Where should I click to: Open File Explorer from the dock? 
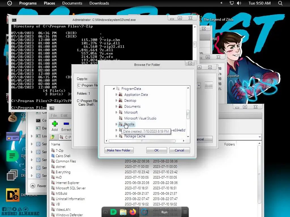pyautogui.click(x=123, y=212)
